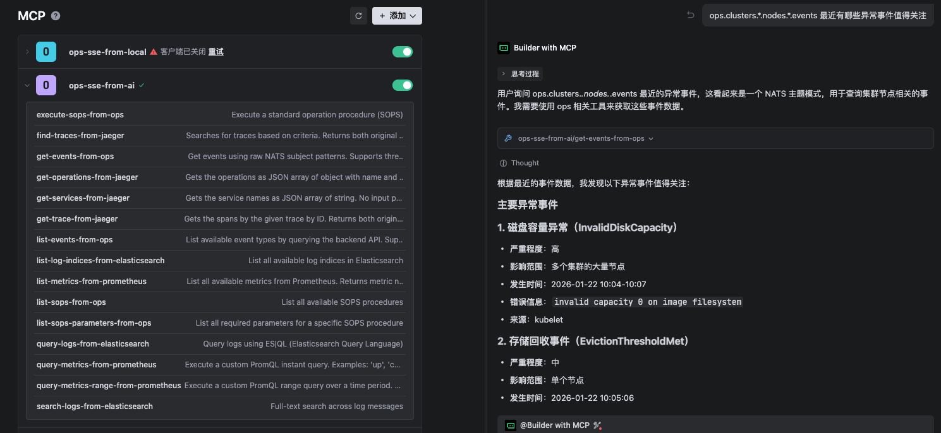941x433 pixels.
Task: Click the cyan 0 badge for ops-sse-from-local
Action: click(x=46, y=52)
